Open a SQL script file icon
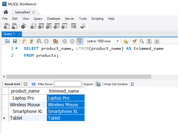This screenshot has height=133, width=178. tap(14, 26)
